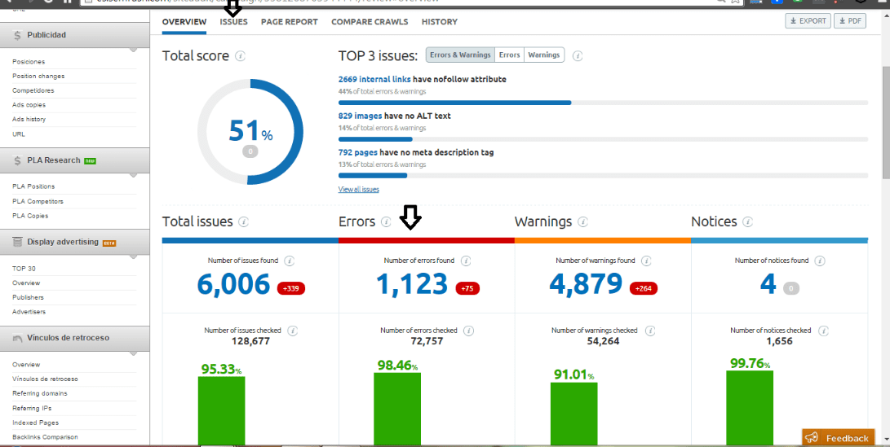Select the Errors & Warnings filter

coord(460,55)
